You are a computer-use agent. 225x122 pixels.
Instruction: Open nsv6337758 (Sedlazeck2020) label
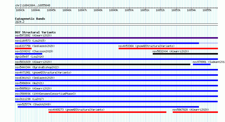point(35,46)
